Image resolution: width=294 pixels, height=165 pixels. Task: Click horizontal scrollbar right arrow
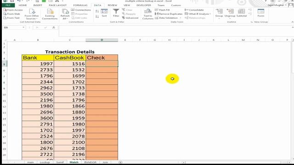289,162
